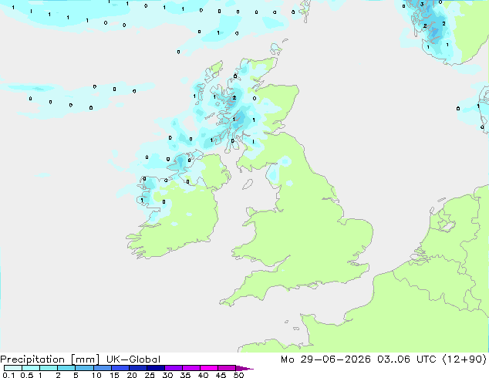Click the '3' value over Norway coast
Image resolution: width=489 pixels, height=378 pixels.
pyautogui.click(x=422, y=5)
